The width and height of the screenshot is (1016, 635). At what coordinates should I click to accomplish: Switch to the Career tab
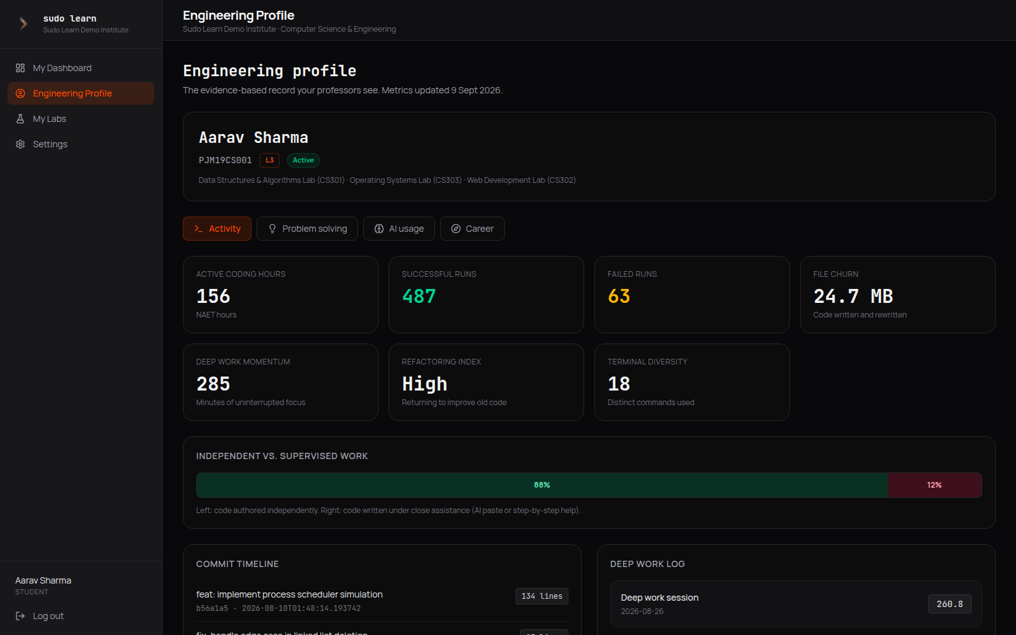[472, 229]
